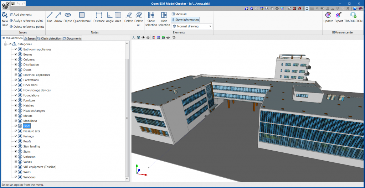Uncheck the Columns category checkbox
Viewport: 365px width, 188px height.
16,59
